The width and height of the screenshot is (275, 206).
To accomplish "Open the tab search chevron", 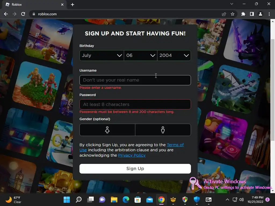I will [x=232, y=4].
